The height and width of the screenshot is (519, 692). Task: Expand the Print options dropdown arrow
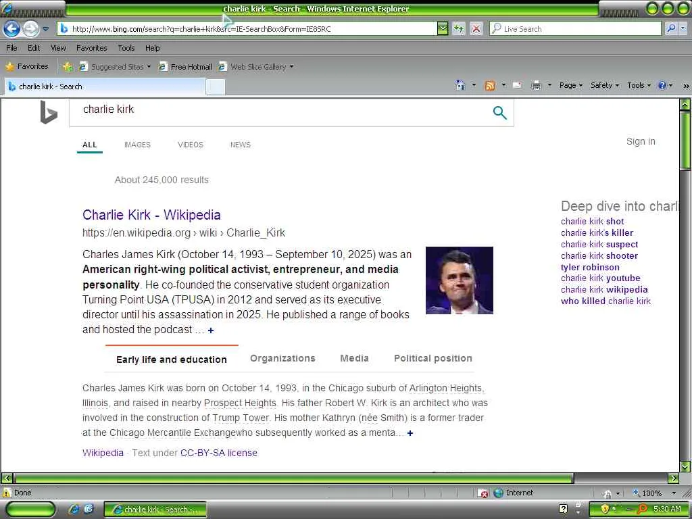click(x=549, y=85)
